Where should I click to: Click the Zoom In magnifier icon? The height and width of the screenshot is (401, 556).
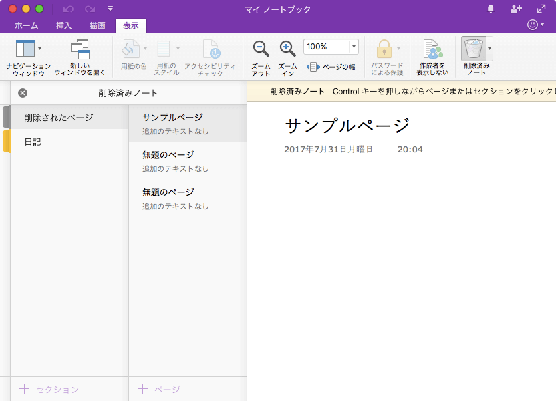pyautogui.click(x=287, y=49)
